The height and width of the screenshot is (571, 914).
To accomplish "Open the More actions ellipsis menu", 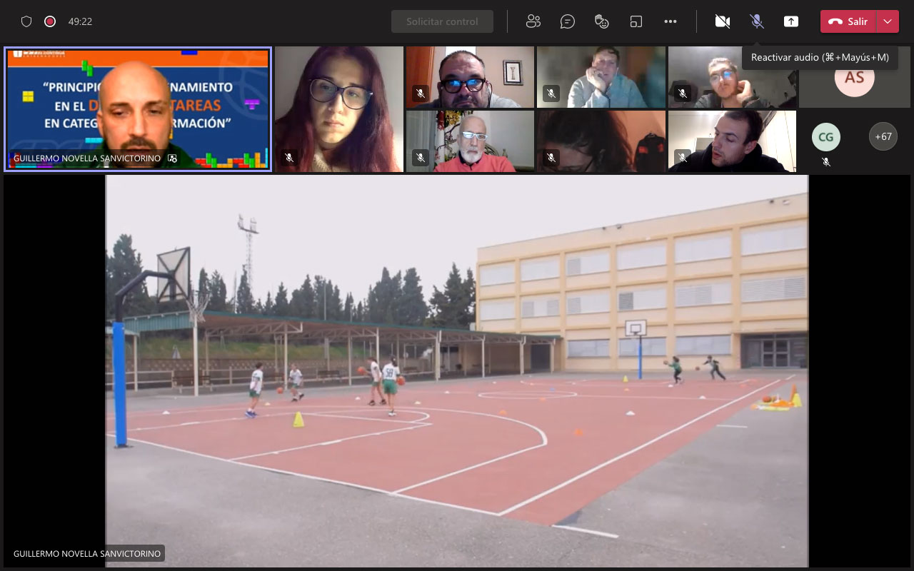I will pyautogui.click(x=670, y=21).
